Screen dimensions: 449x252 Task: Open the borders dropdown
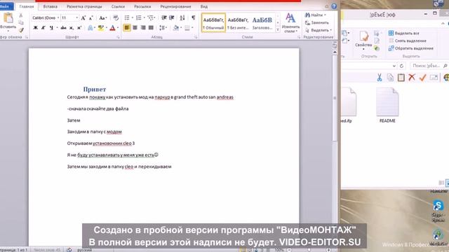pyautogui.click(x=192, y=28)
